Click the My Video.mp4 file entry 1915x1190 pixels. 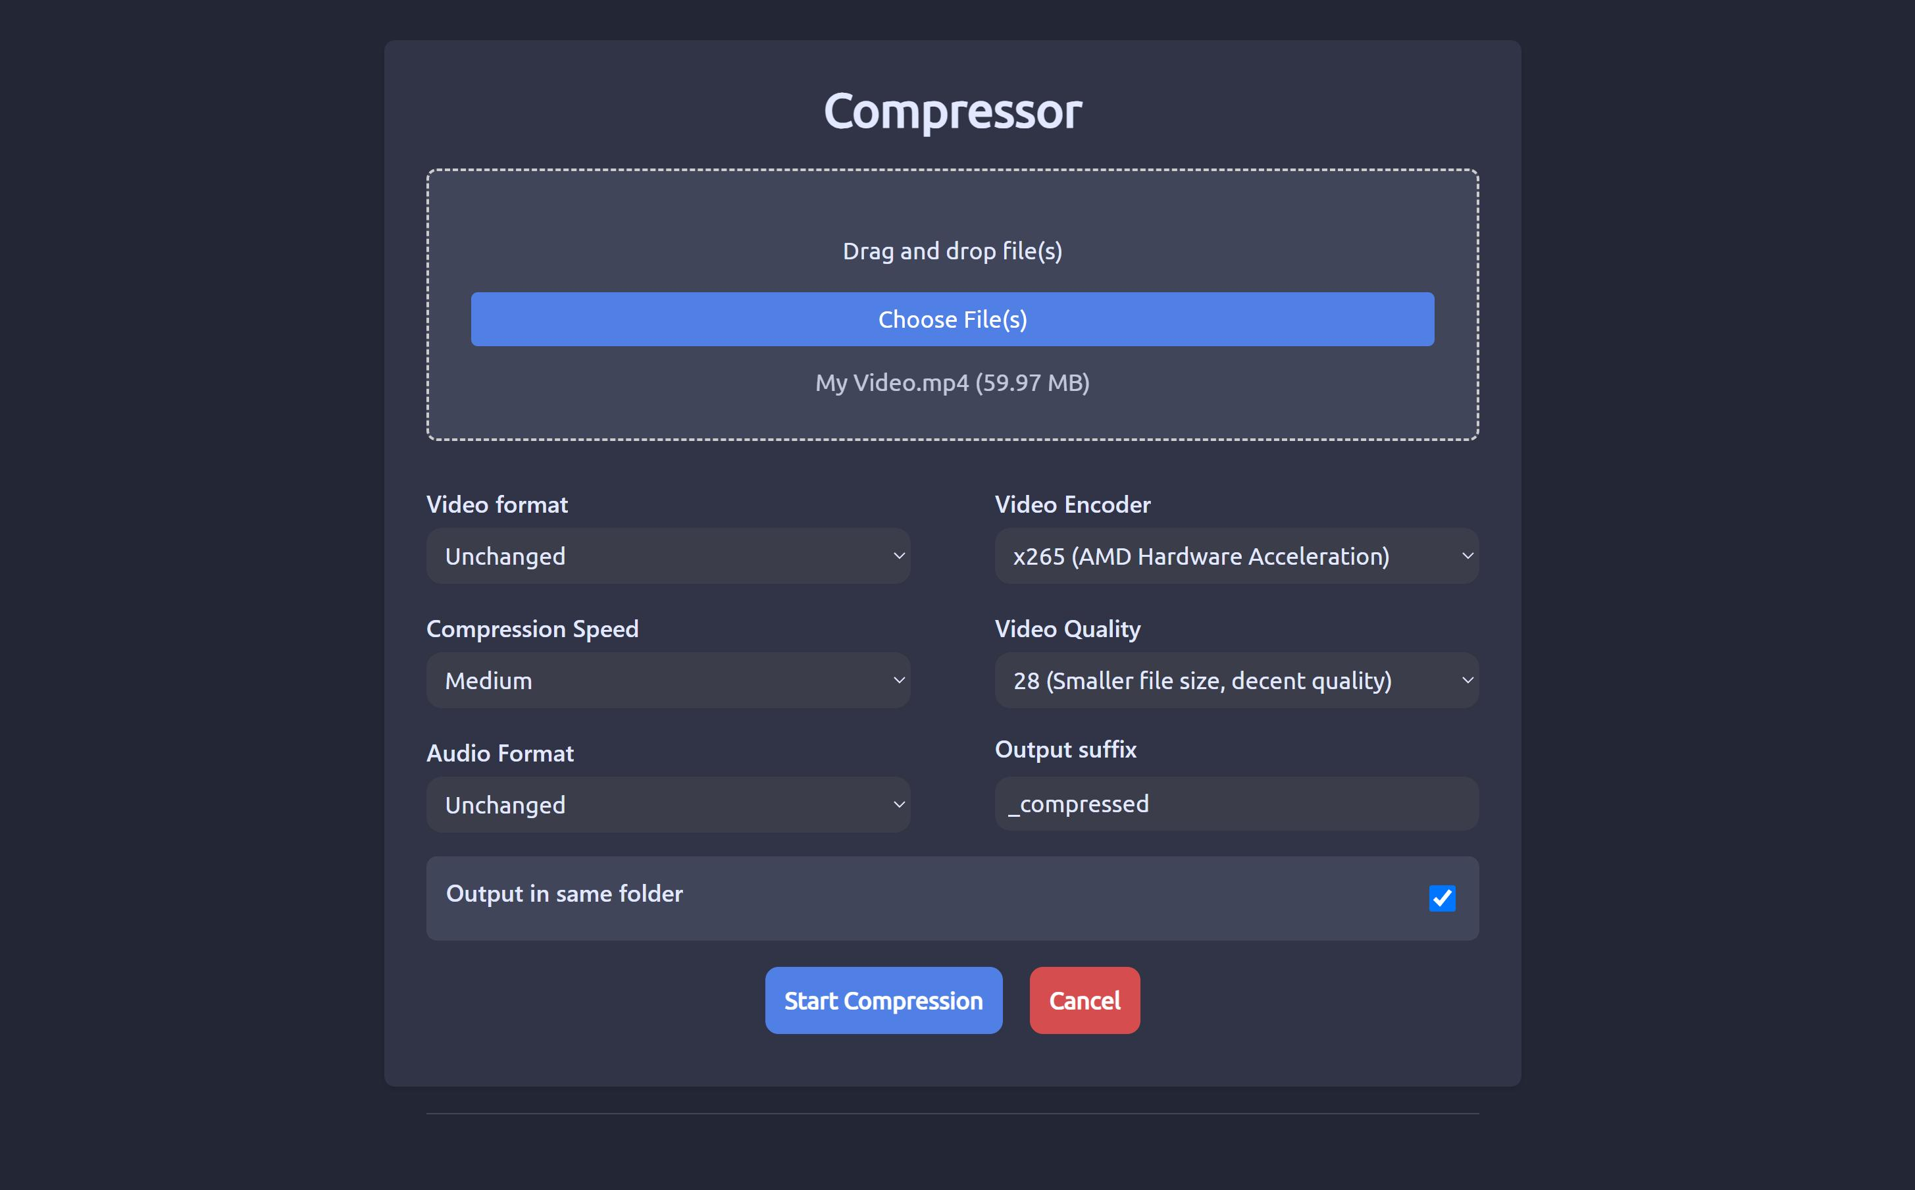tap(952, 383)
